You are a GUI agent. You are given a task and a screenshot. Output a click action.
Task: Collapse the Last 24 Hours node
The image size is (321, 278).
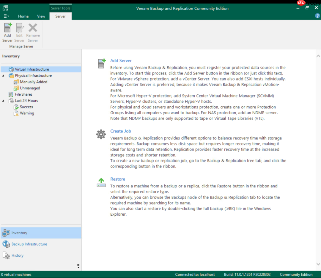3,100
